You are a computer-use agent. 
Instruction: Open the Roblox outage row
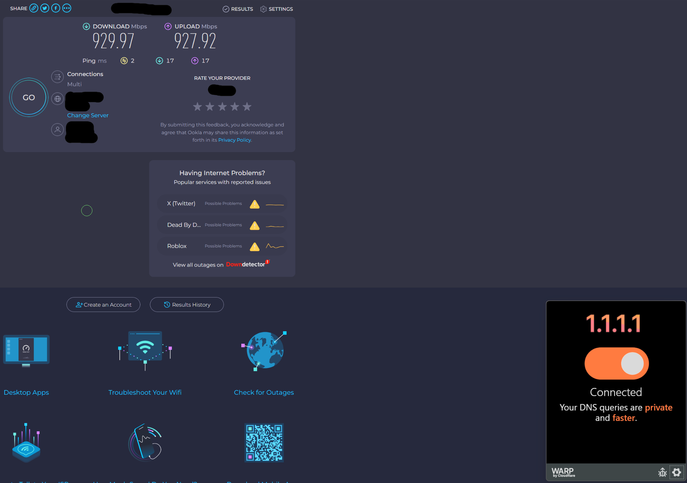(x=222, y=246)
